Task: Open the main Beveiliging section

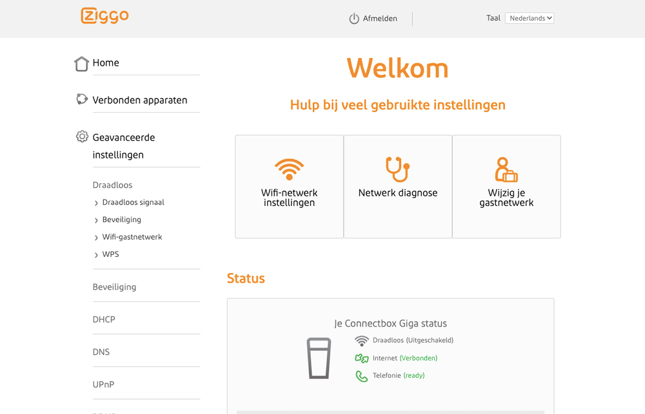Action: [x=114, y=287]
